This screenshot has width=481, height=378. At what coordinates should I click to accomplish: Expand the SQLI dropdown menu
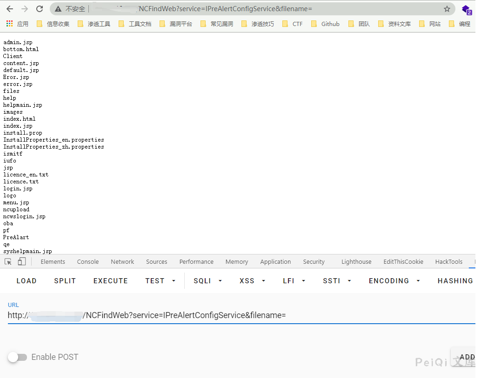(x=207, y=281)
